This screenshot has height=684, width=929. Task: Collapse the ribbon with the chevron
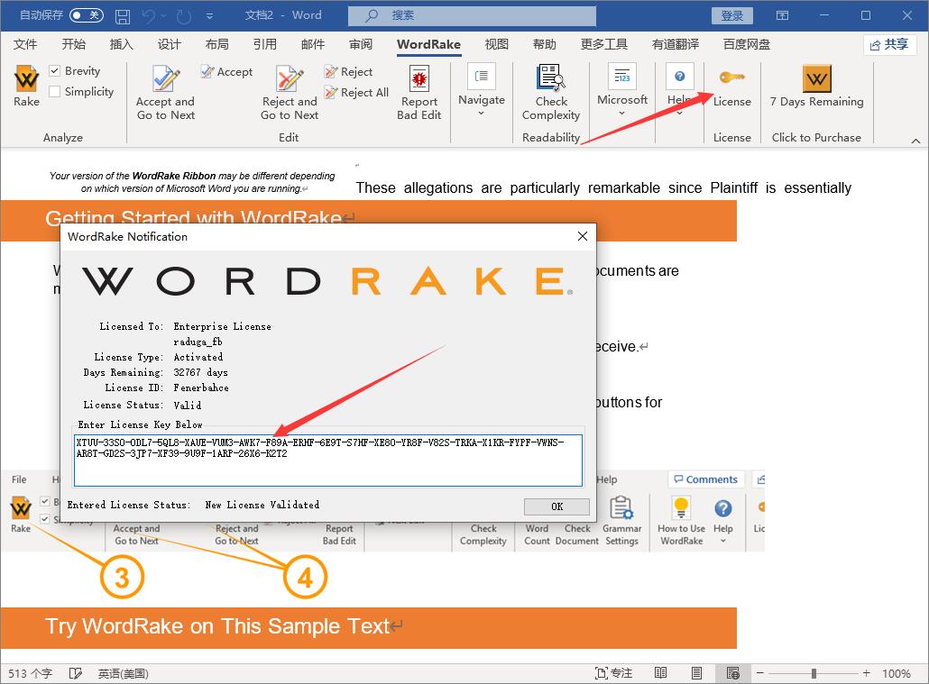click(915, 141)
